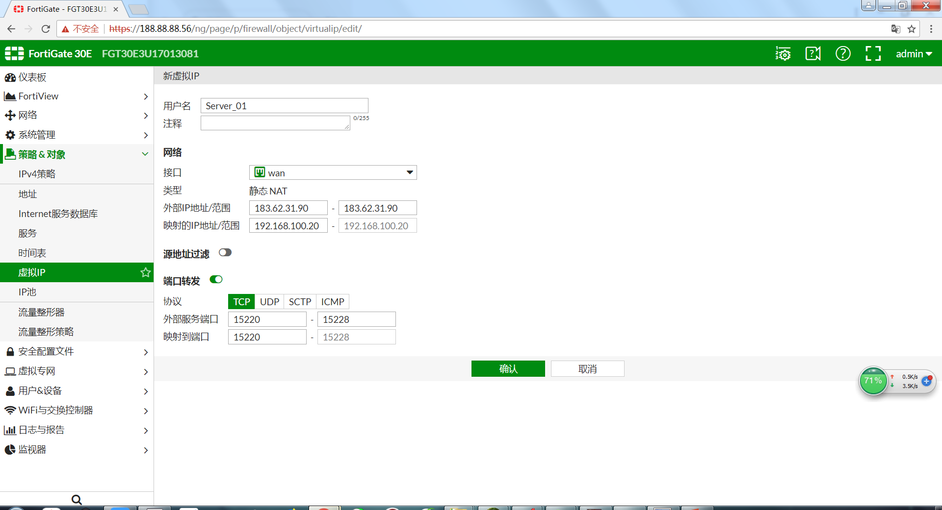Image resolution: width=942 pixels, height=510 pixels.
Task: Open the video tutorial icon in header
Action: point(813,53)
